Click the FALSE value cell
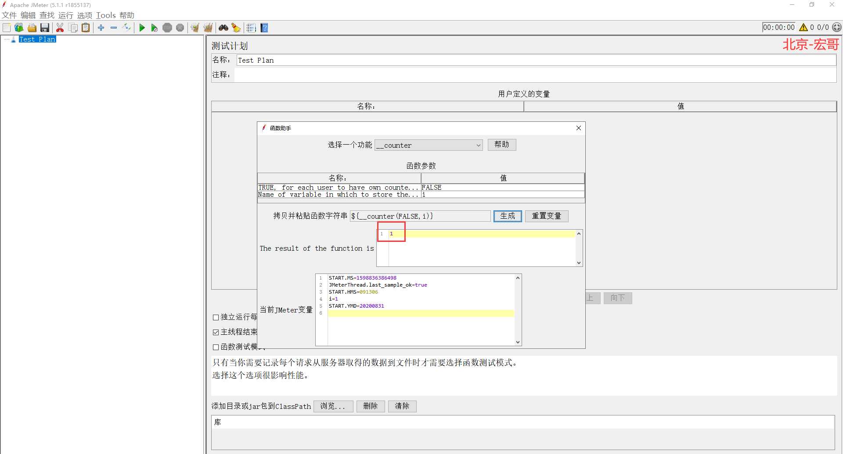Screen dimensions: 843x454 (503, 188)
